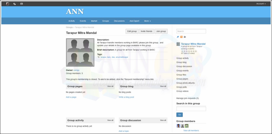Expand the More navigation menu
Screen dimensions: 272x134
(x=147, y=21)
